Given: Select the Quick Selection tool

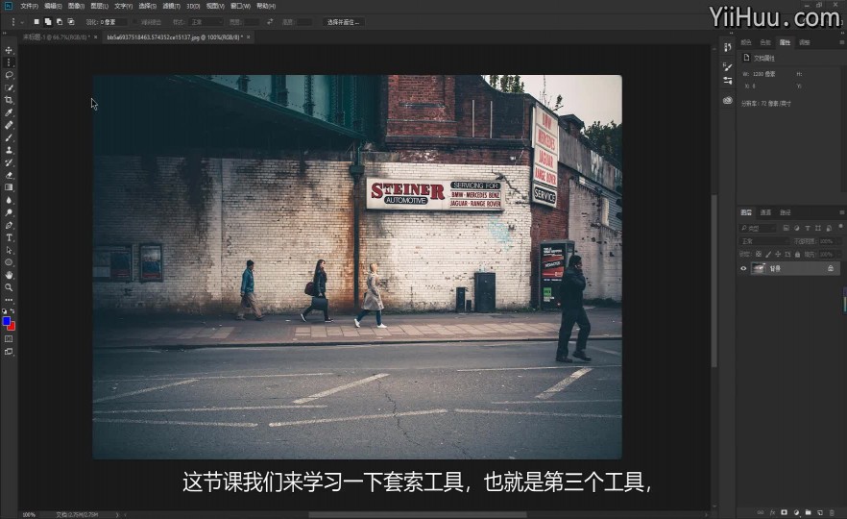Looking at the screenshot, I should [9, 87].
